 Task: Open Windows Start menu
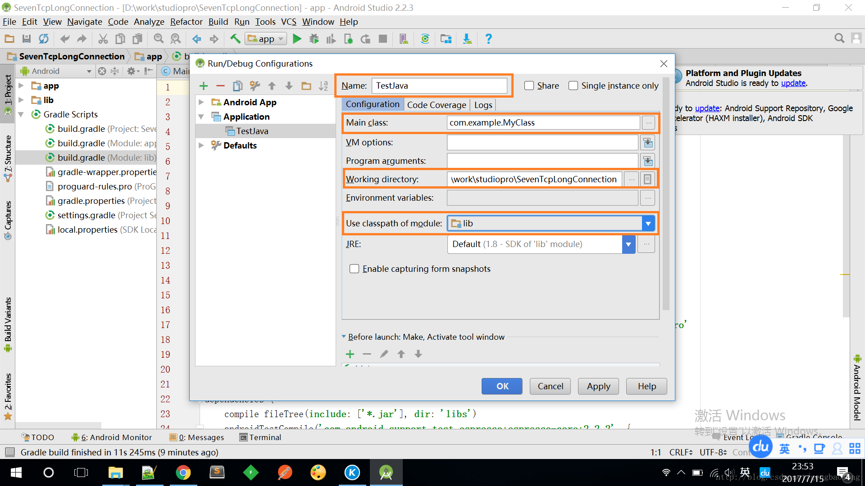click(x=16, y=472)
